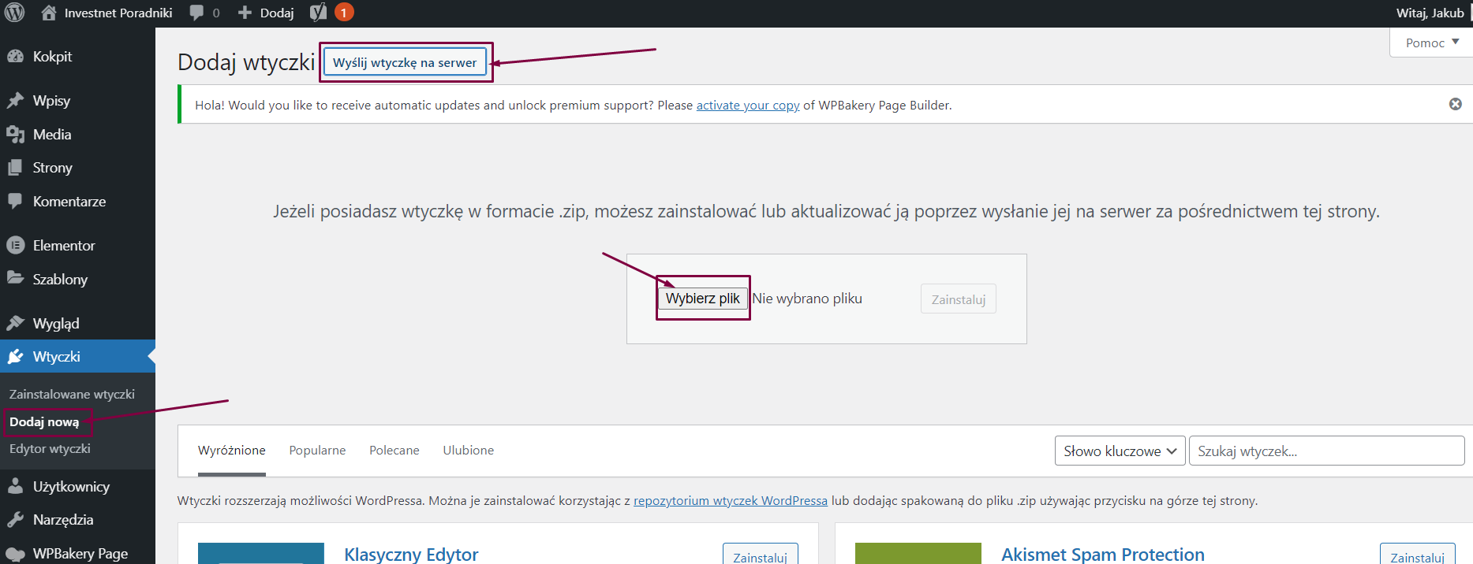Follow the activate your copy link

[747, 106]
